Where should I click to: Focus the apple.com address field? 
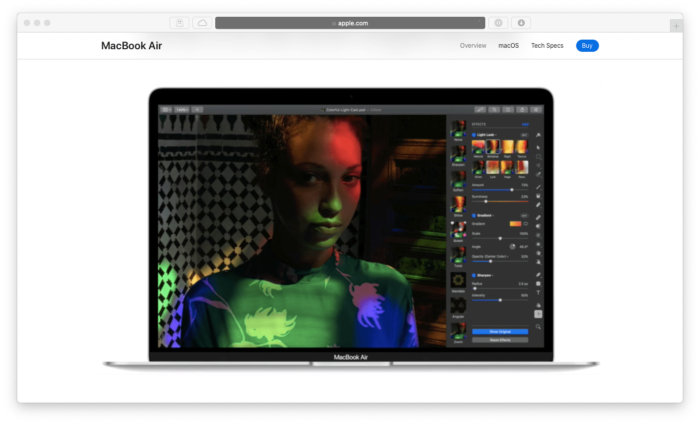coord(350,23)
